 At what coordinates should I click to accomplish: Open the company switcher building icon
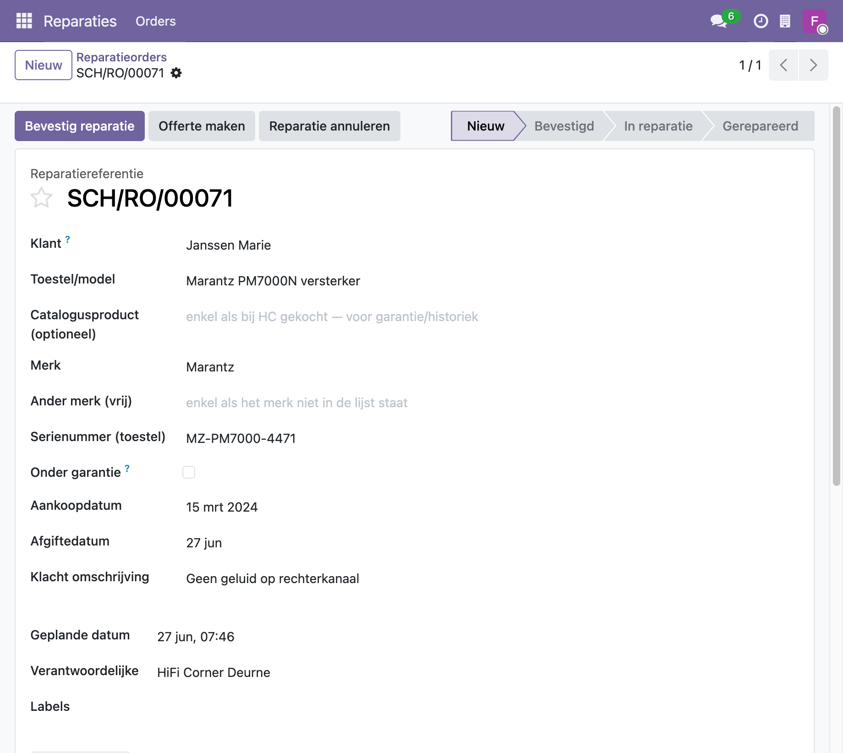[785, 21]
